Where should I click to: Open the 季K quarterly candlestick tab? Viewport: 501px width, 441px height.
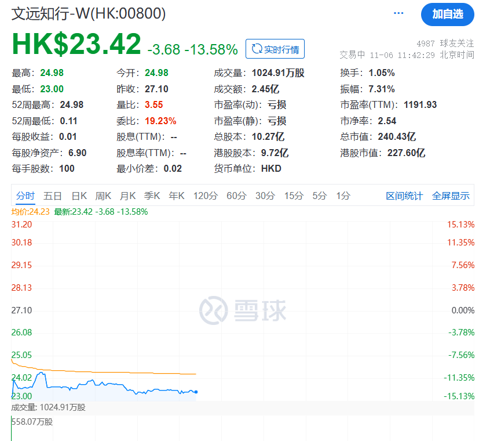pyautogui.click(x=151, y=196)
